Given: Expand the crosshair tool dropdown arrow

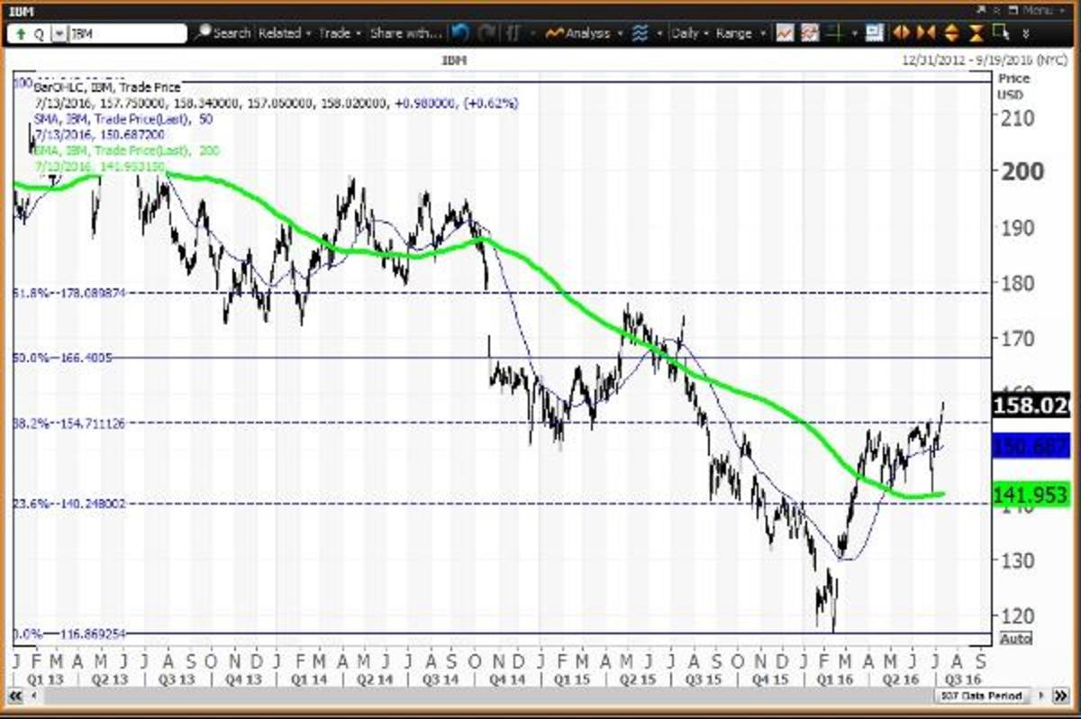Looking at the screenshot, I should [854, 33].
